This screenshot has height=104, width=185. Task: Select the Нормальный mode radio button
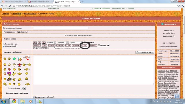coord(4,47)
